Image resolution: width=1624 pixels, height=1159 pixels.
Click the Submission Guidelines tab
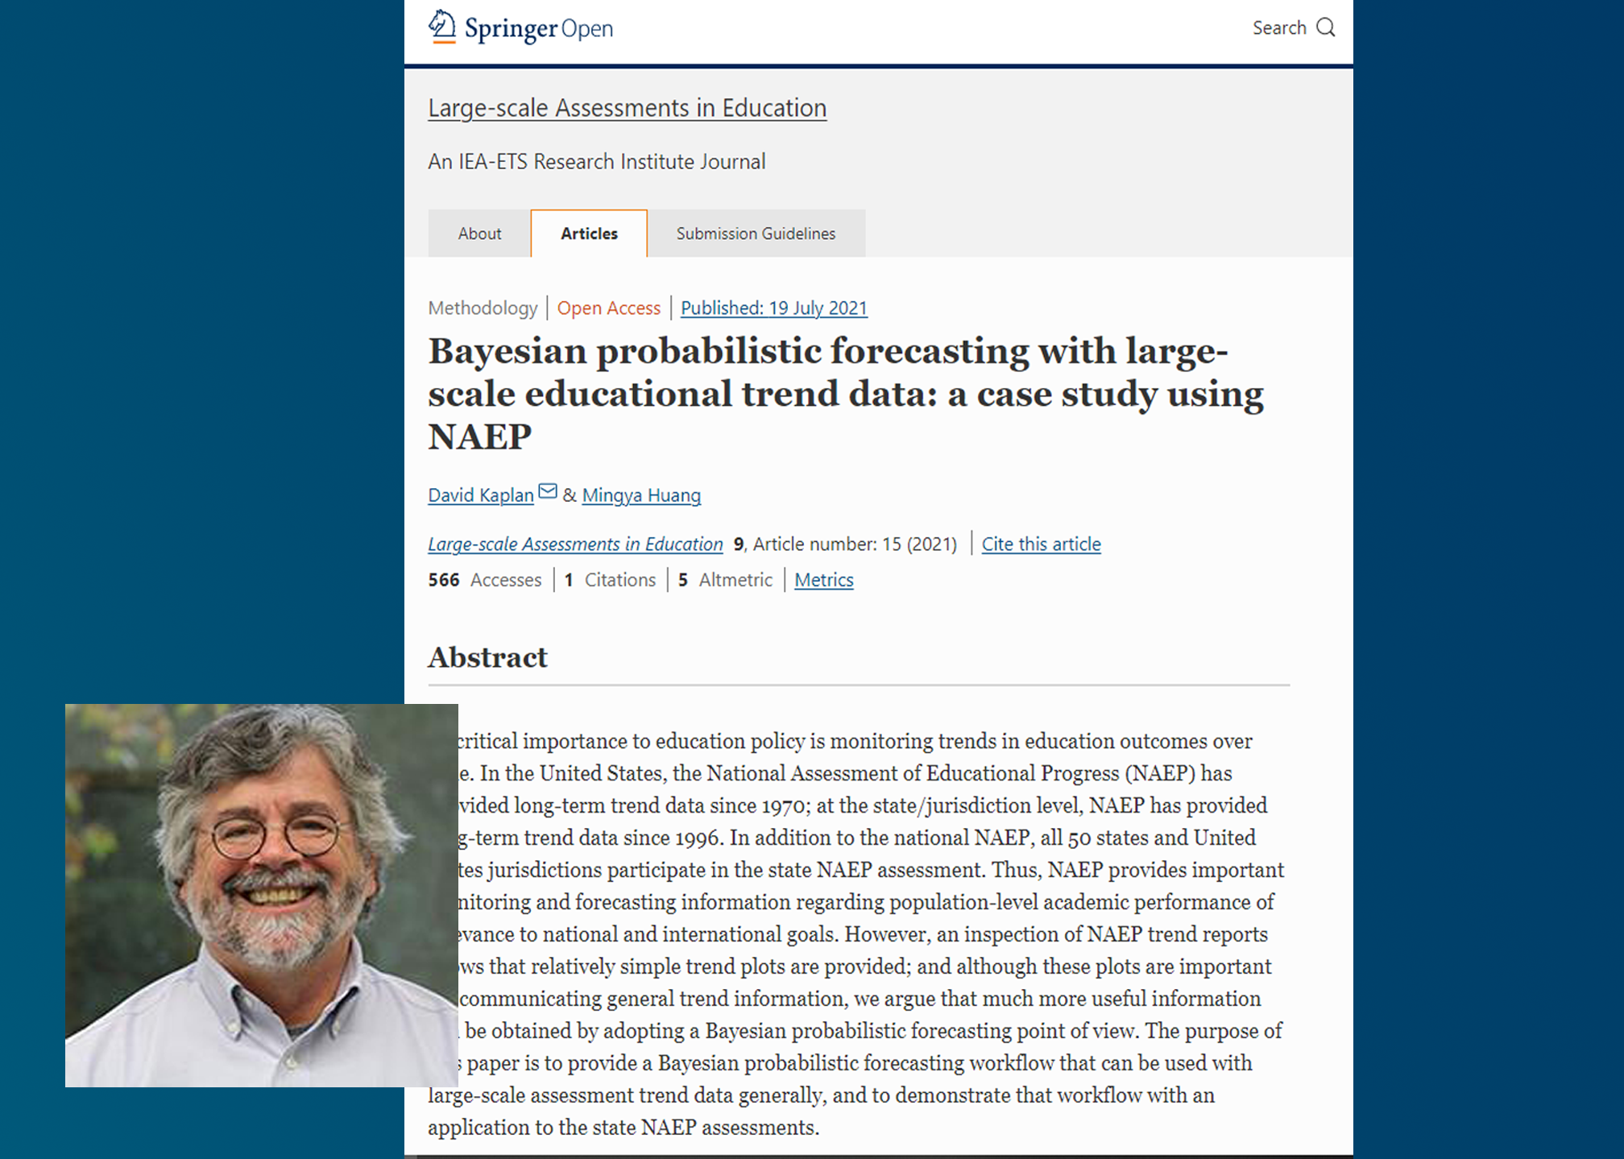754,231
